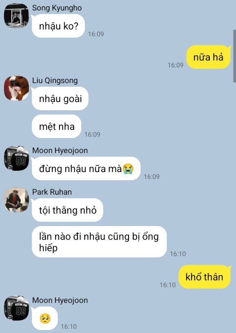Select the "tội thằng nhỏ" bubble
The image size is (236, 333).
[x=68, y=210]
